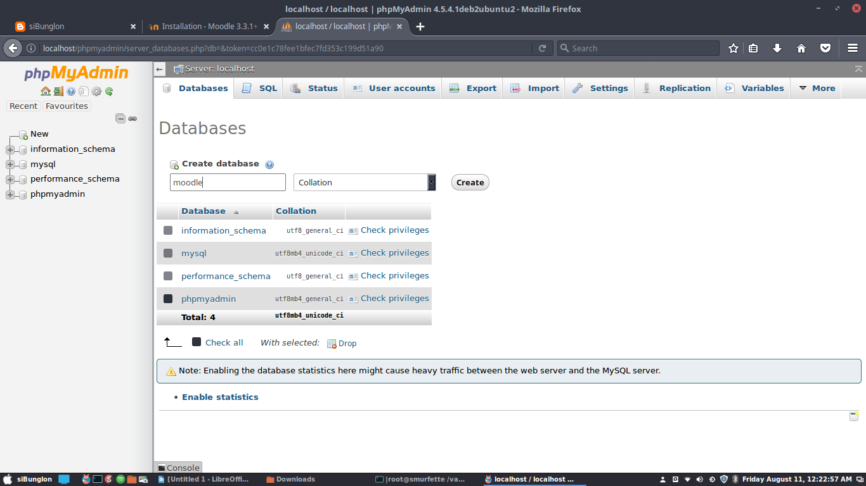Go to phpMyAdmin home via house icon
This screenshot has height=486, width=866.
46,91
